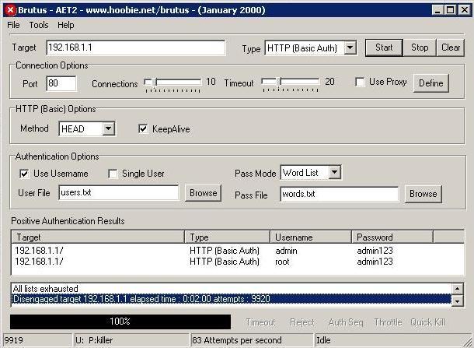This screenshot has width=474, height=348.
Task: Click the Stop button
Action: click(420, 47)
